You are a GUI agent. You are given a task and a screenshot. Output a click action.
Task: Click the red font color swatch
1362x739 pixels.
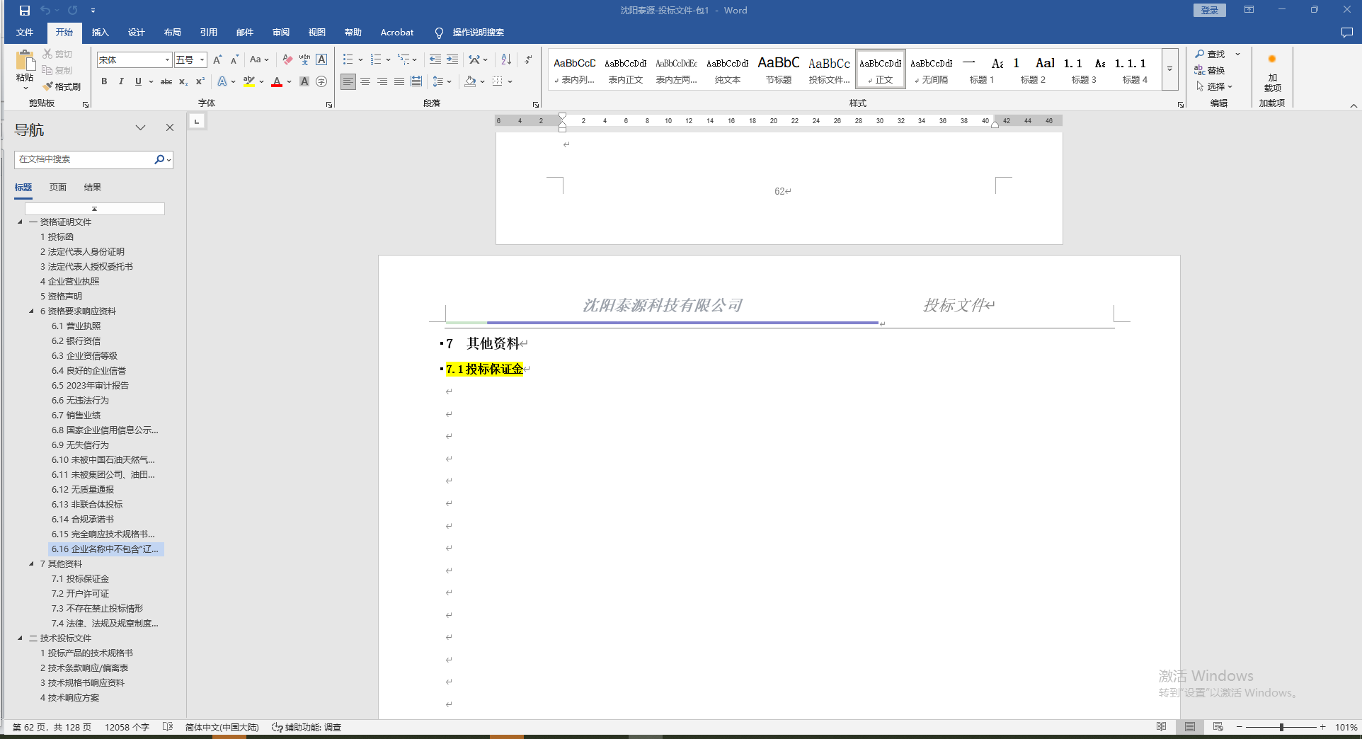coord(277,82)
